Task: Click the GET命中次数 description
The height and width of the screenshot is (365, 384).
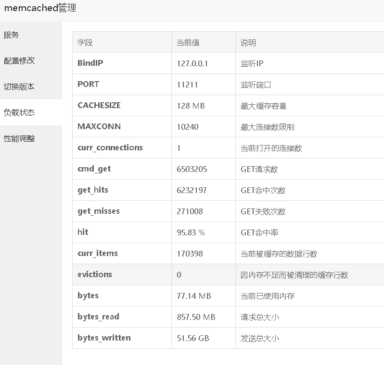Action: [263, 190]
